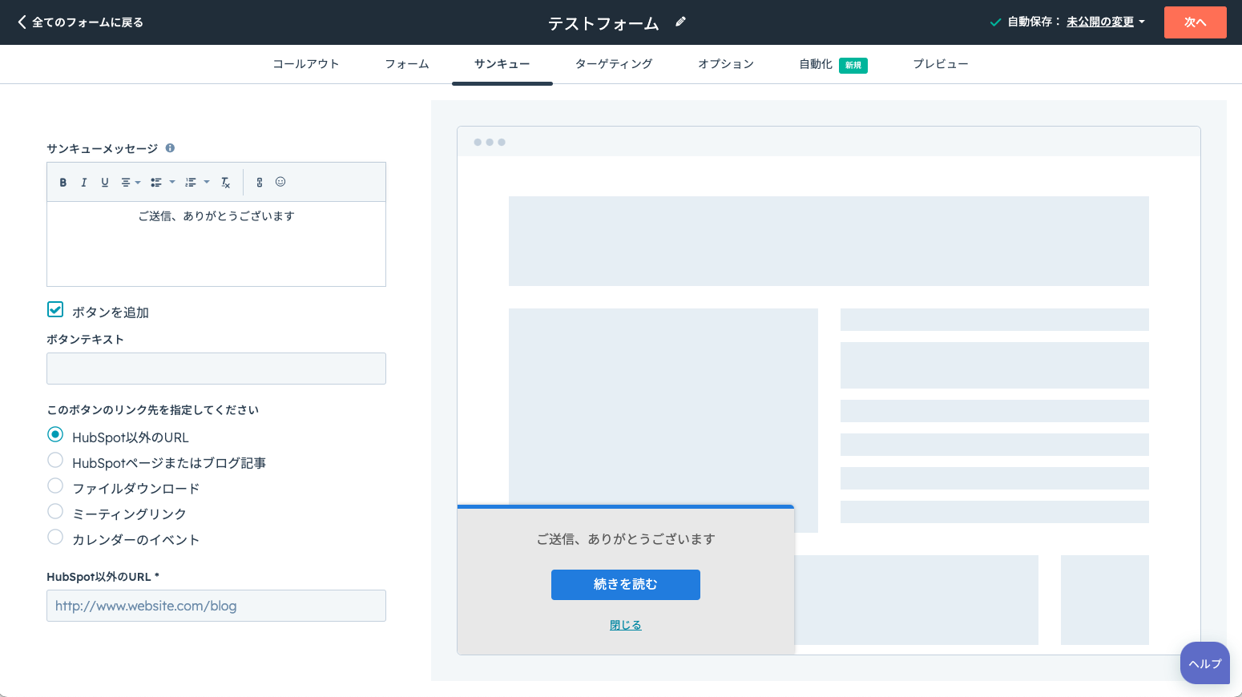Open the emoji picker smiley icon
The width and height of the screenshot is (1242, 697).
pyautogui.click(x=280, y=182)
